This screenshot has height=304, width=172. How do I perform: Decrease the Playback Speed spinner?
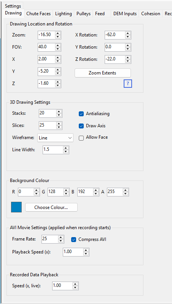(86, 254)
